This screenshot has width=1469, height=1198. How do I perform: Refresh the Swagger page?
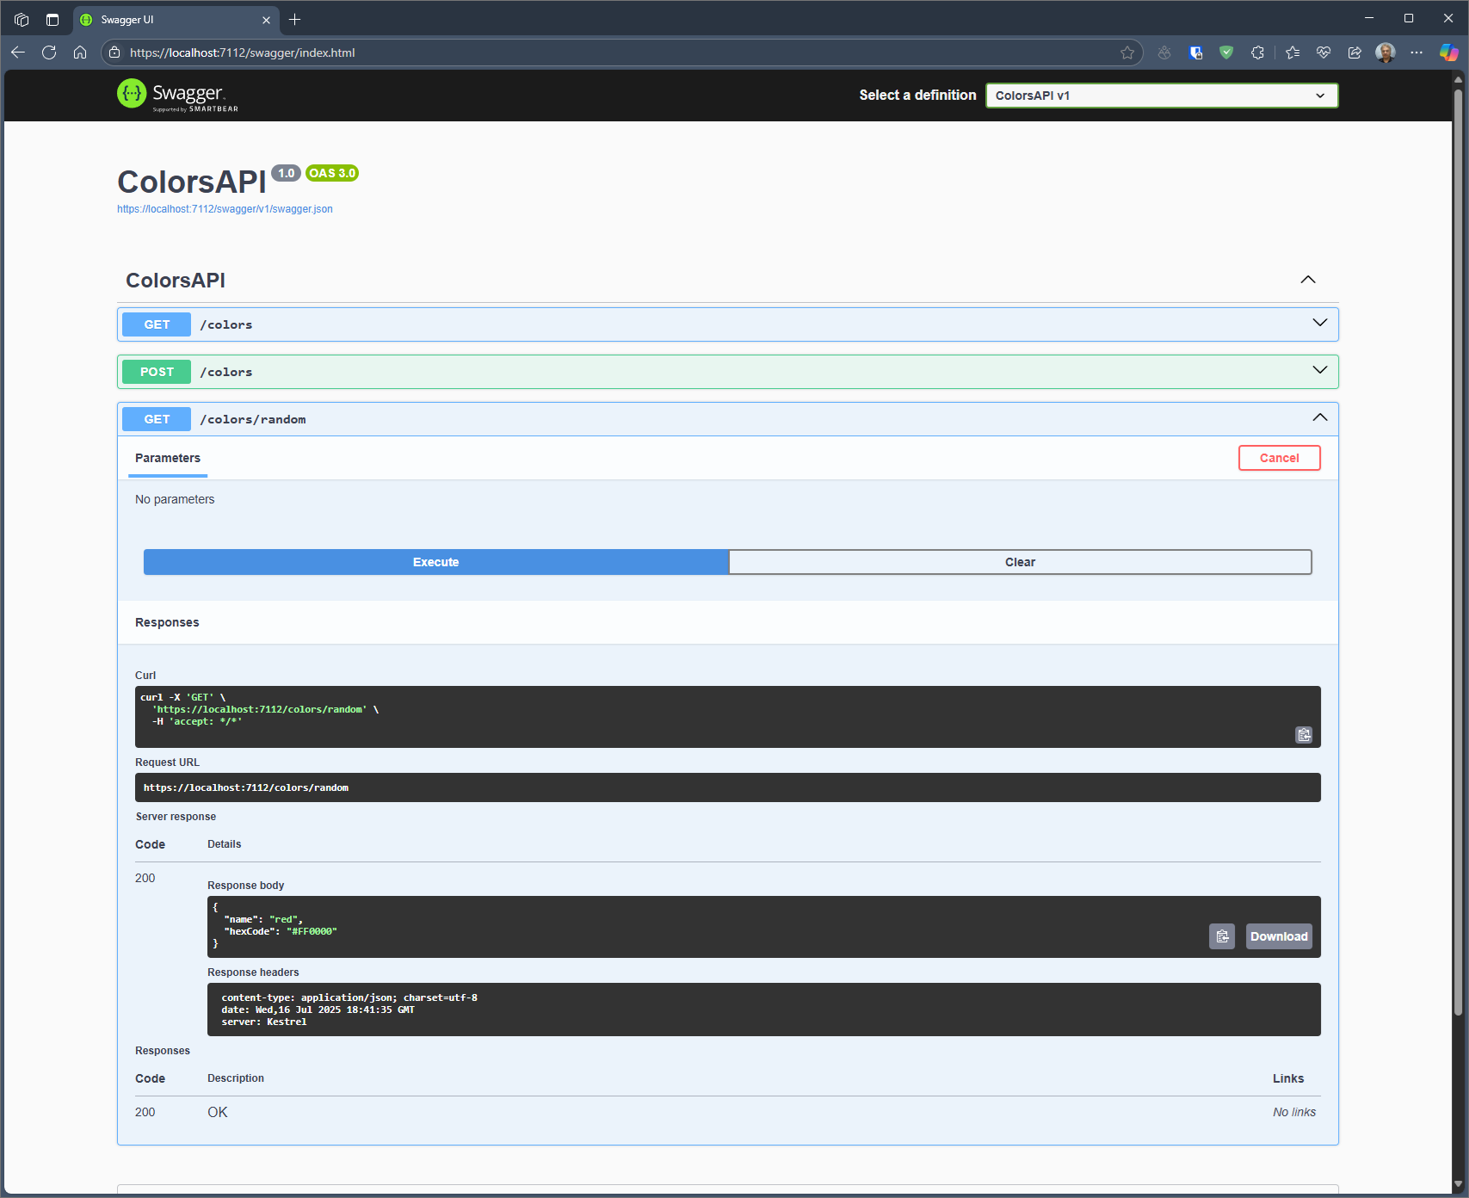click(x=49, y=53)
